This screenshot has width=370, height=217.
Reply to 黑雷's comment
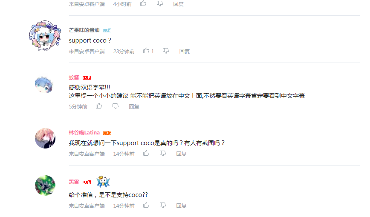pos(181,206)
